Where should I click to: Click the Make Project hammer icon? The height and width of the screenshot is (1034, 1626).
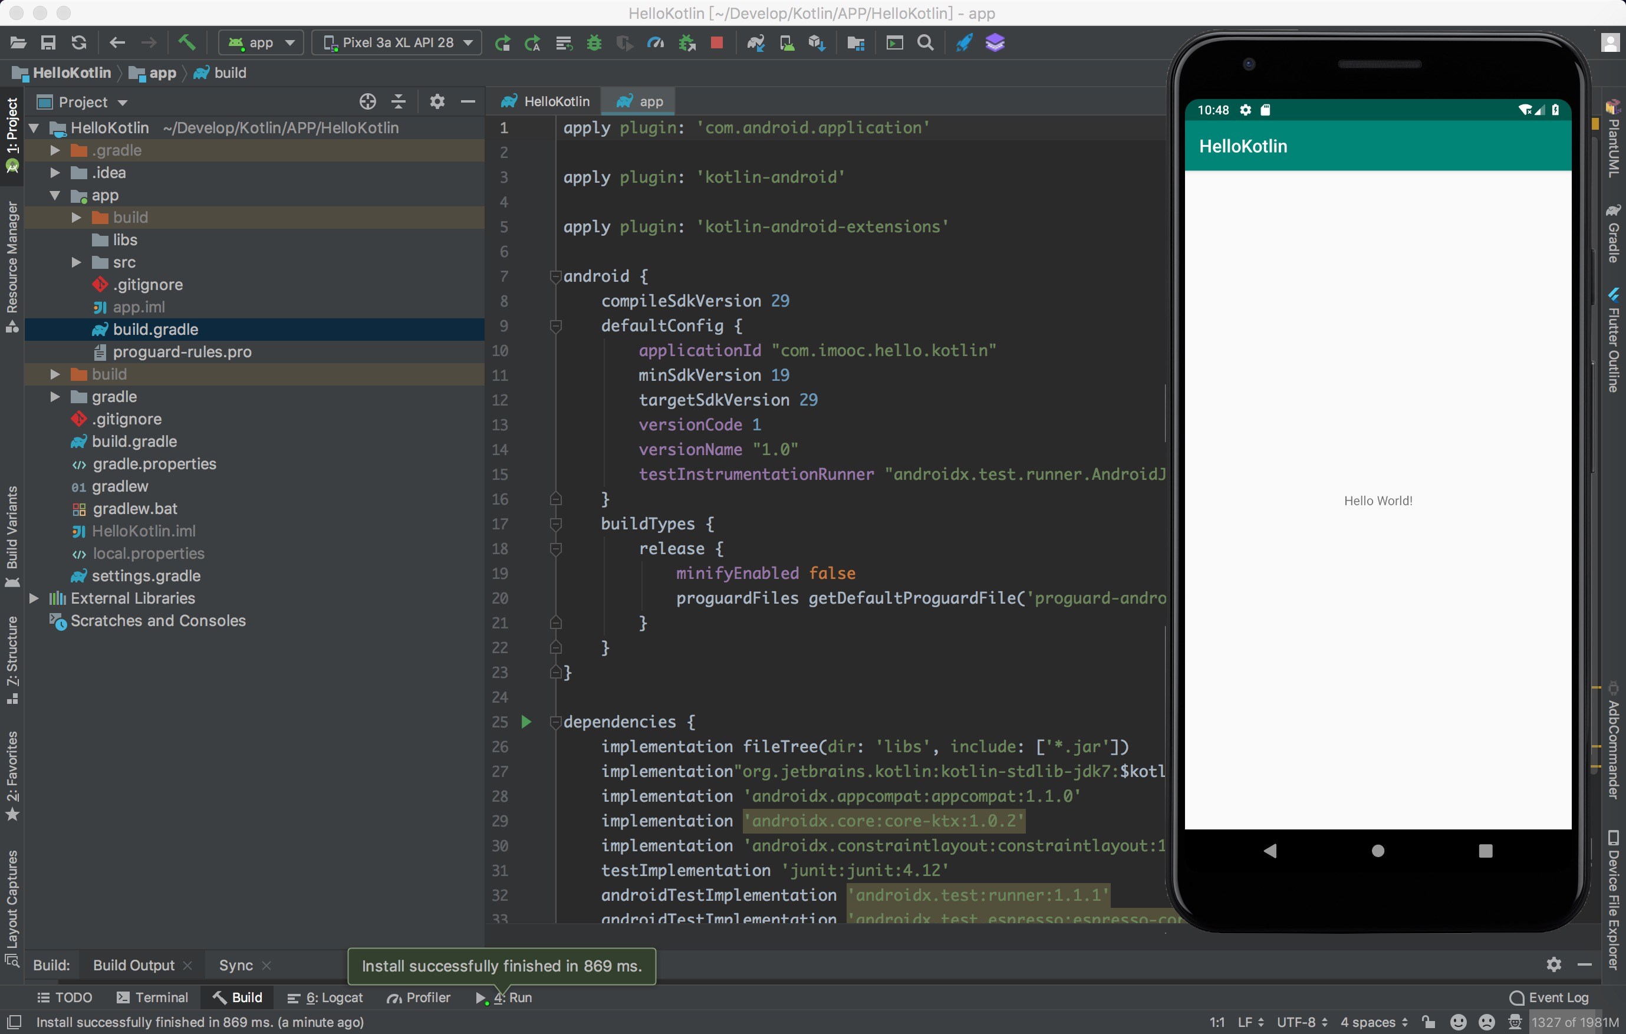(x=187, y=43)
